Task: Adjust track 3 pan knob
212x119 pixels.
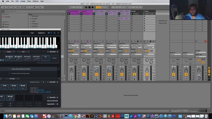Action: point(96,70)
